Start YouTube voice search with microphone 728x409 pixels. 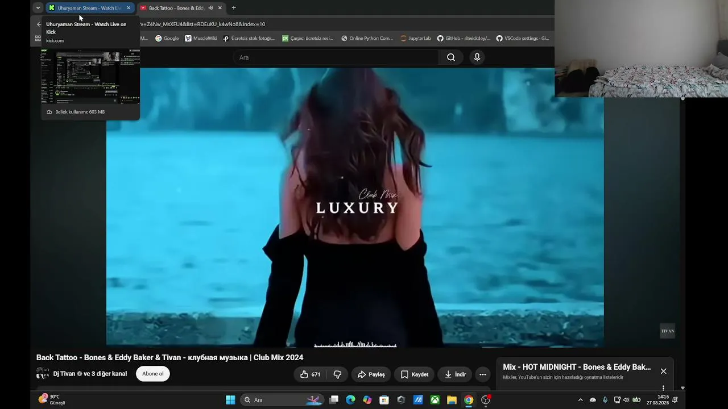(x=477, y=57)
